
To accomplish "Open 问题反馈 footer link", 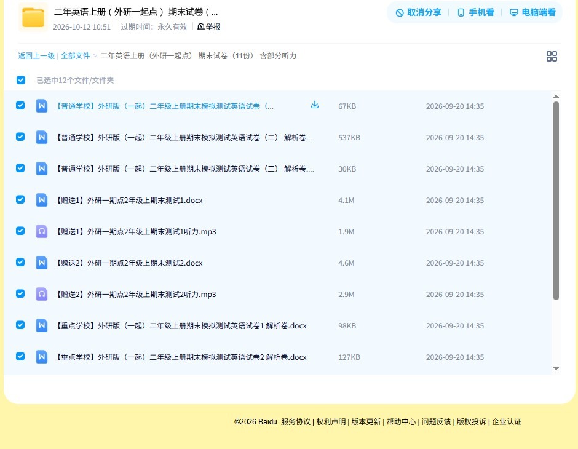I will click(436, 422).
